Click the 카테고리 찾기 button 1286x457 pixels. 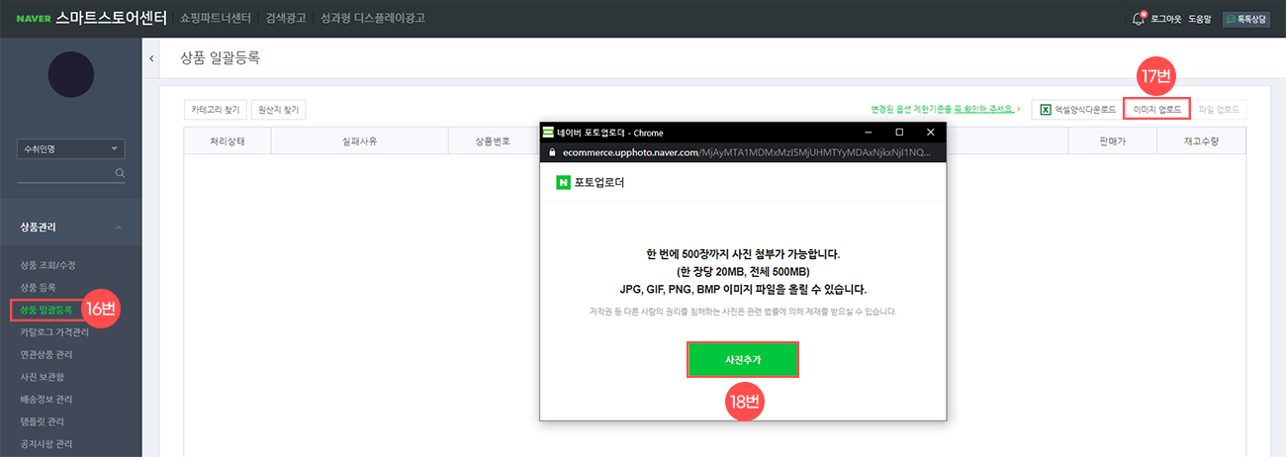click(215, 110)
